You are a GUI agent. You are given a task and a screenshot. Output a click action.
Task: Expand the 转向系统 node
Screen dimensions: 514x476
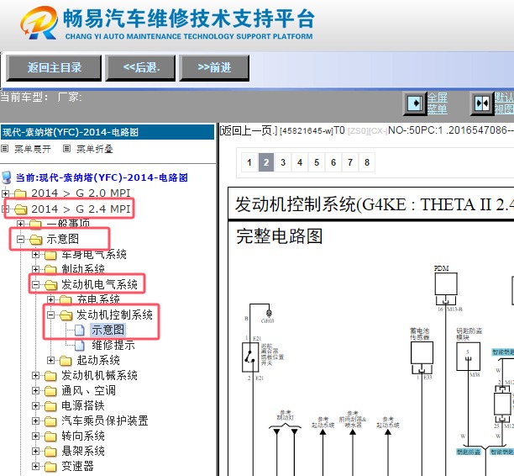[35, 436]
